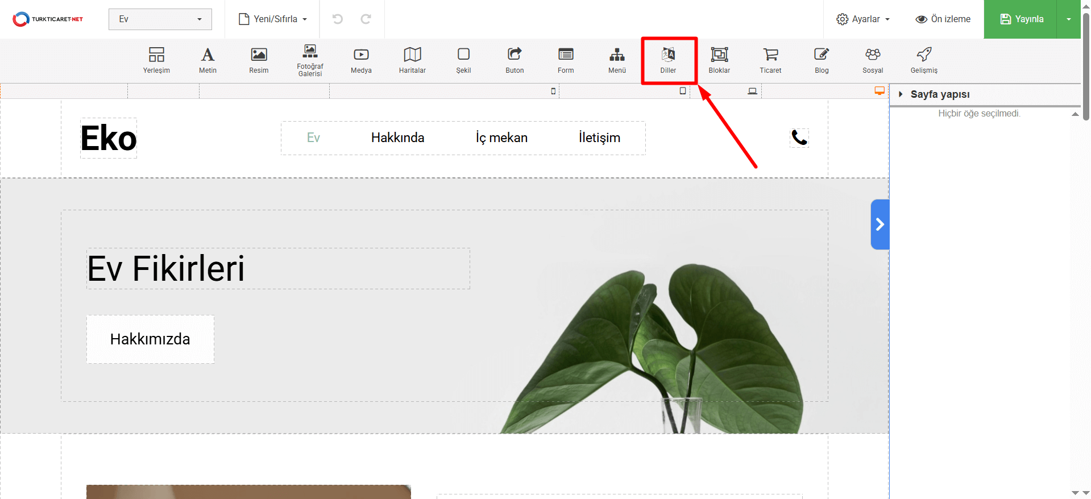Open the Ev page selector dropdown
The height and width of the screenshot is (499, 1091).
coord(160,19)
